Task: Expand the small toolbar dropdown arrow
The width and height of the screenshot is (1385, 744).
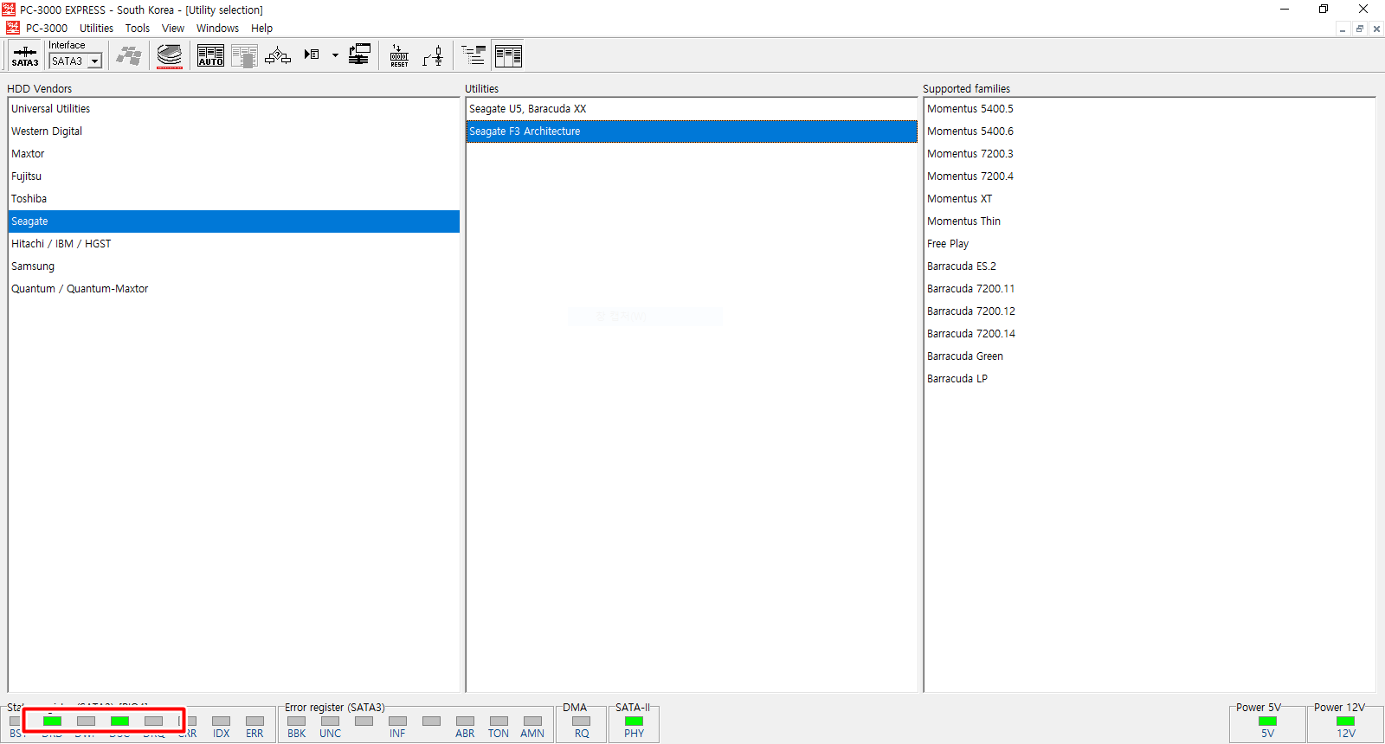Action: 335,55
